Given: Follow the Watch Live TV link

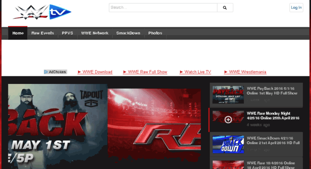Looking at the screenshot, I should 195,72.
